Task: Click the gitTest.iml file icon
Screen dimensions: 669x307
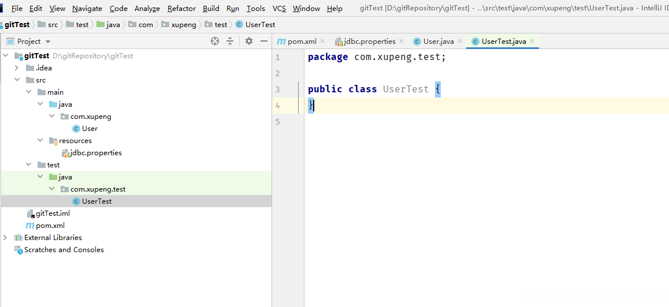Action: (x=30, y=213)
